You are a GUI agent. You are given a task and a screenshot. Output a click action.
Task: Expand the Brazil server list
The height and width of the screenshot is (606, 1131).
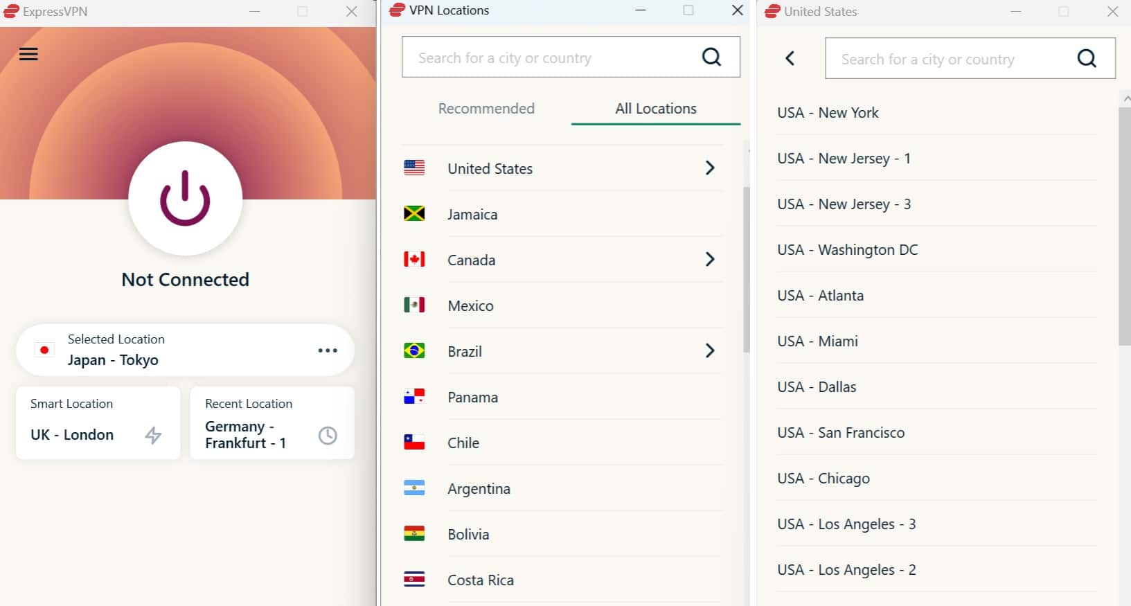click(709, 350)
